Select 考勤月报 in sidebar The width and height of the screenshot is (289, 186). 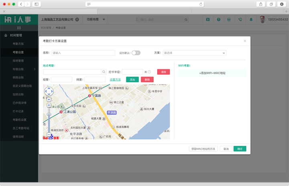(x=18, y=44)
